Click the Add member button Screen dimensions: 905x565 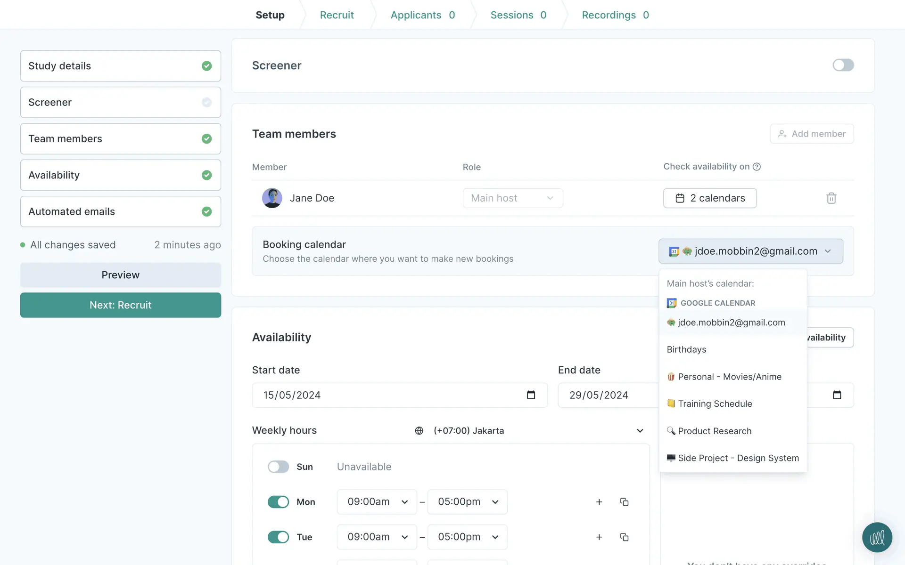(x=812, y=134)
